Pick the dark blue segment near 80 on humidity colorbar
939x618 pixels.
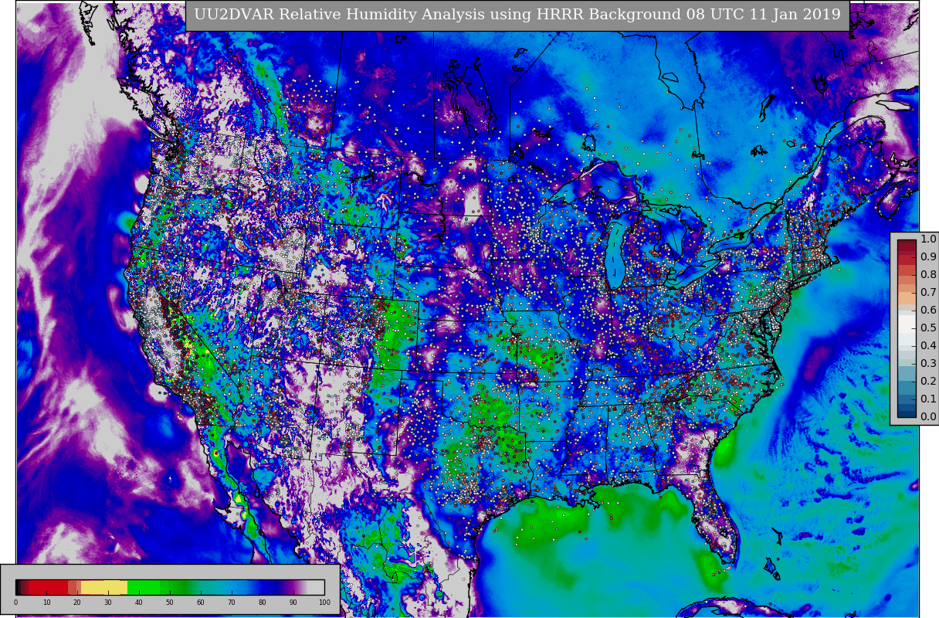(269, 587)
